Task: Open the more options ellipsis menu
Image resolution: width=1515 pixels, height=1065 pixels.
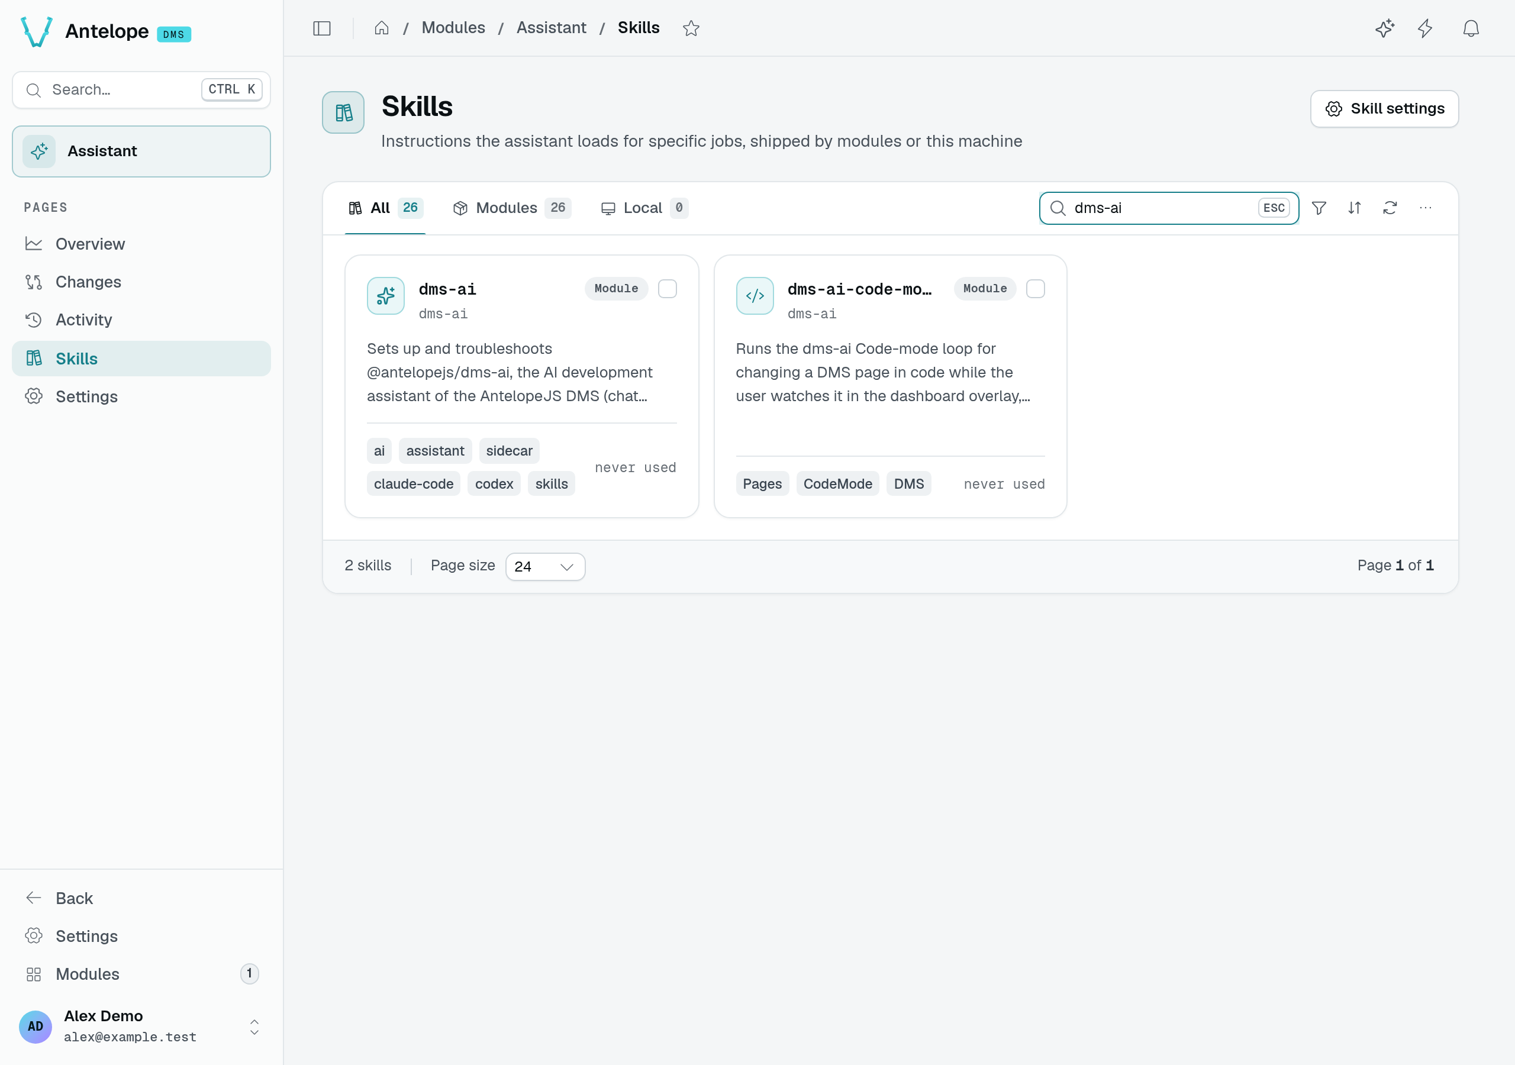Action: click(x=1425, y=208)
